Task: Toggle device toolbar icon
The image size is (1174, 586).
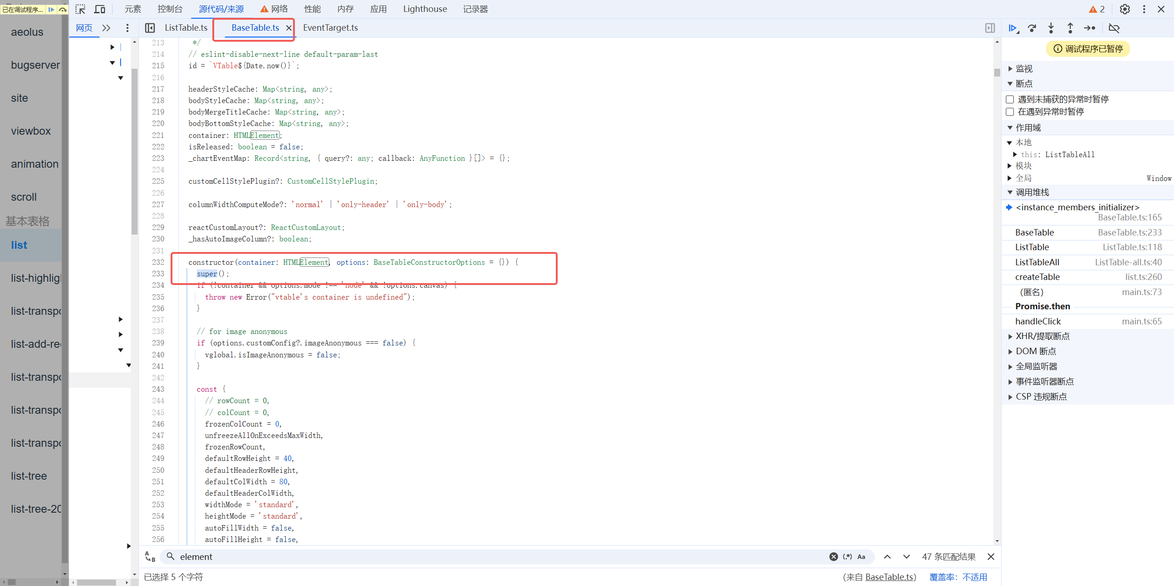Action: click(x=100, y=9)
